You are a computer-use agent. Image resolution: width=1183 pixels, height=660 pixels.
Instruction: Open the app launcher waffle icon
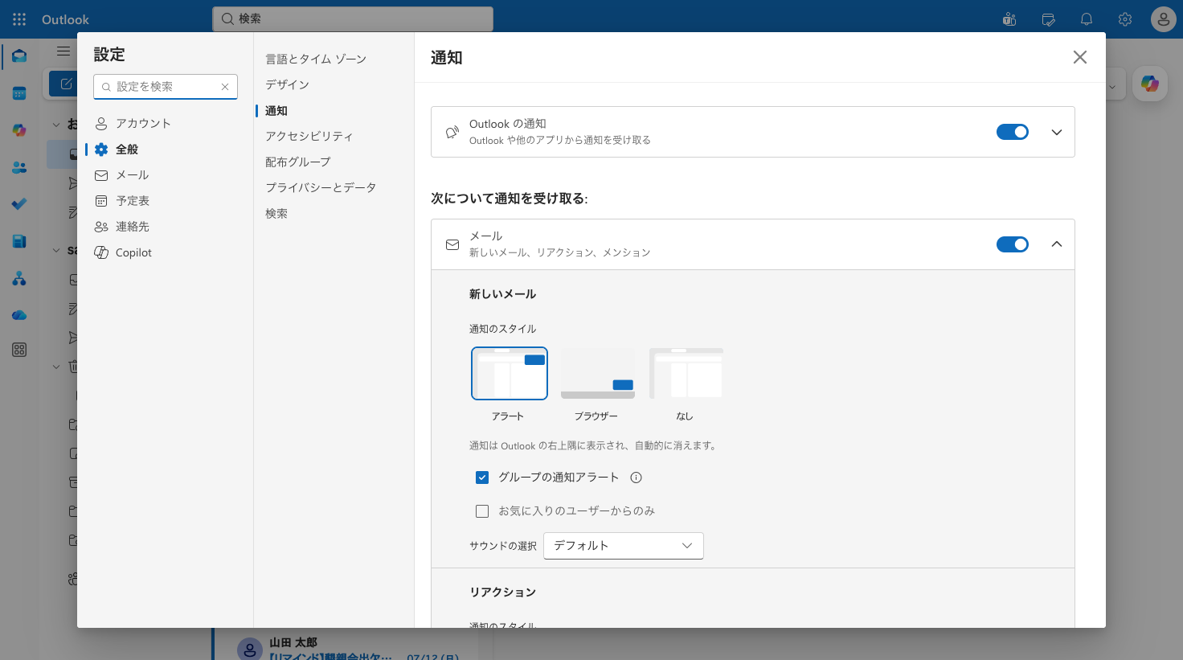pos(19,19)
